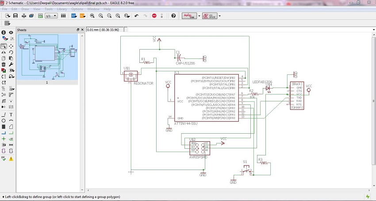Open the layer display settings tool
Screen dimensions: 376x201
(4, 39)
